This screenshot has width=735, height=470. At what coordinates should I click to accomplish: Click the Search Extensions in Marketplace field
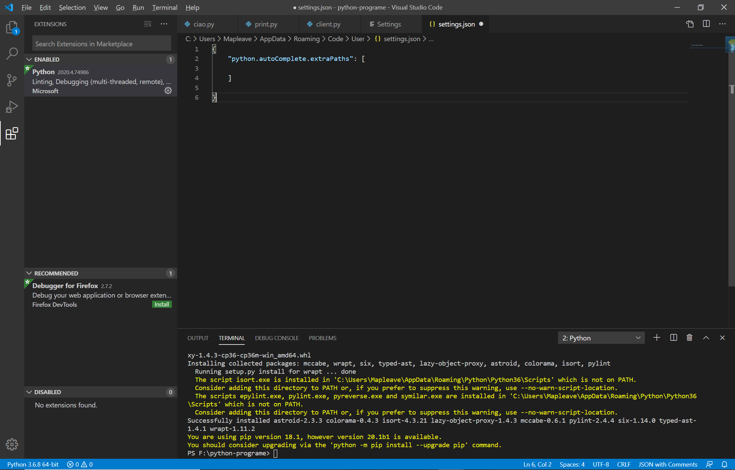(101, 43)
